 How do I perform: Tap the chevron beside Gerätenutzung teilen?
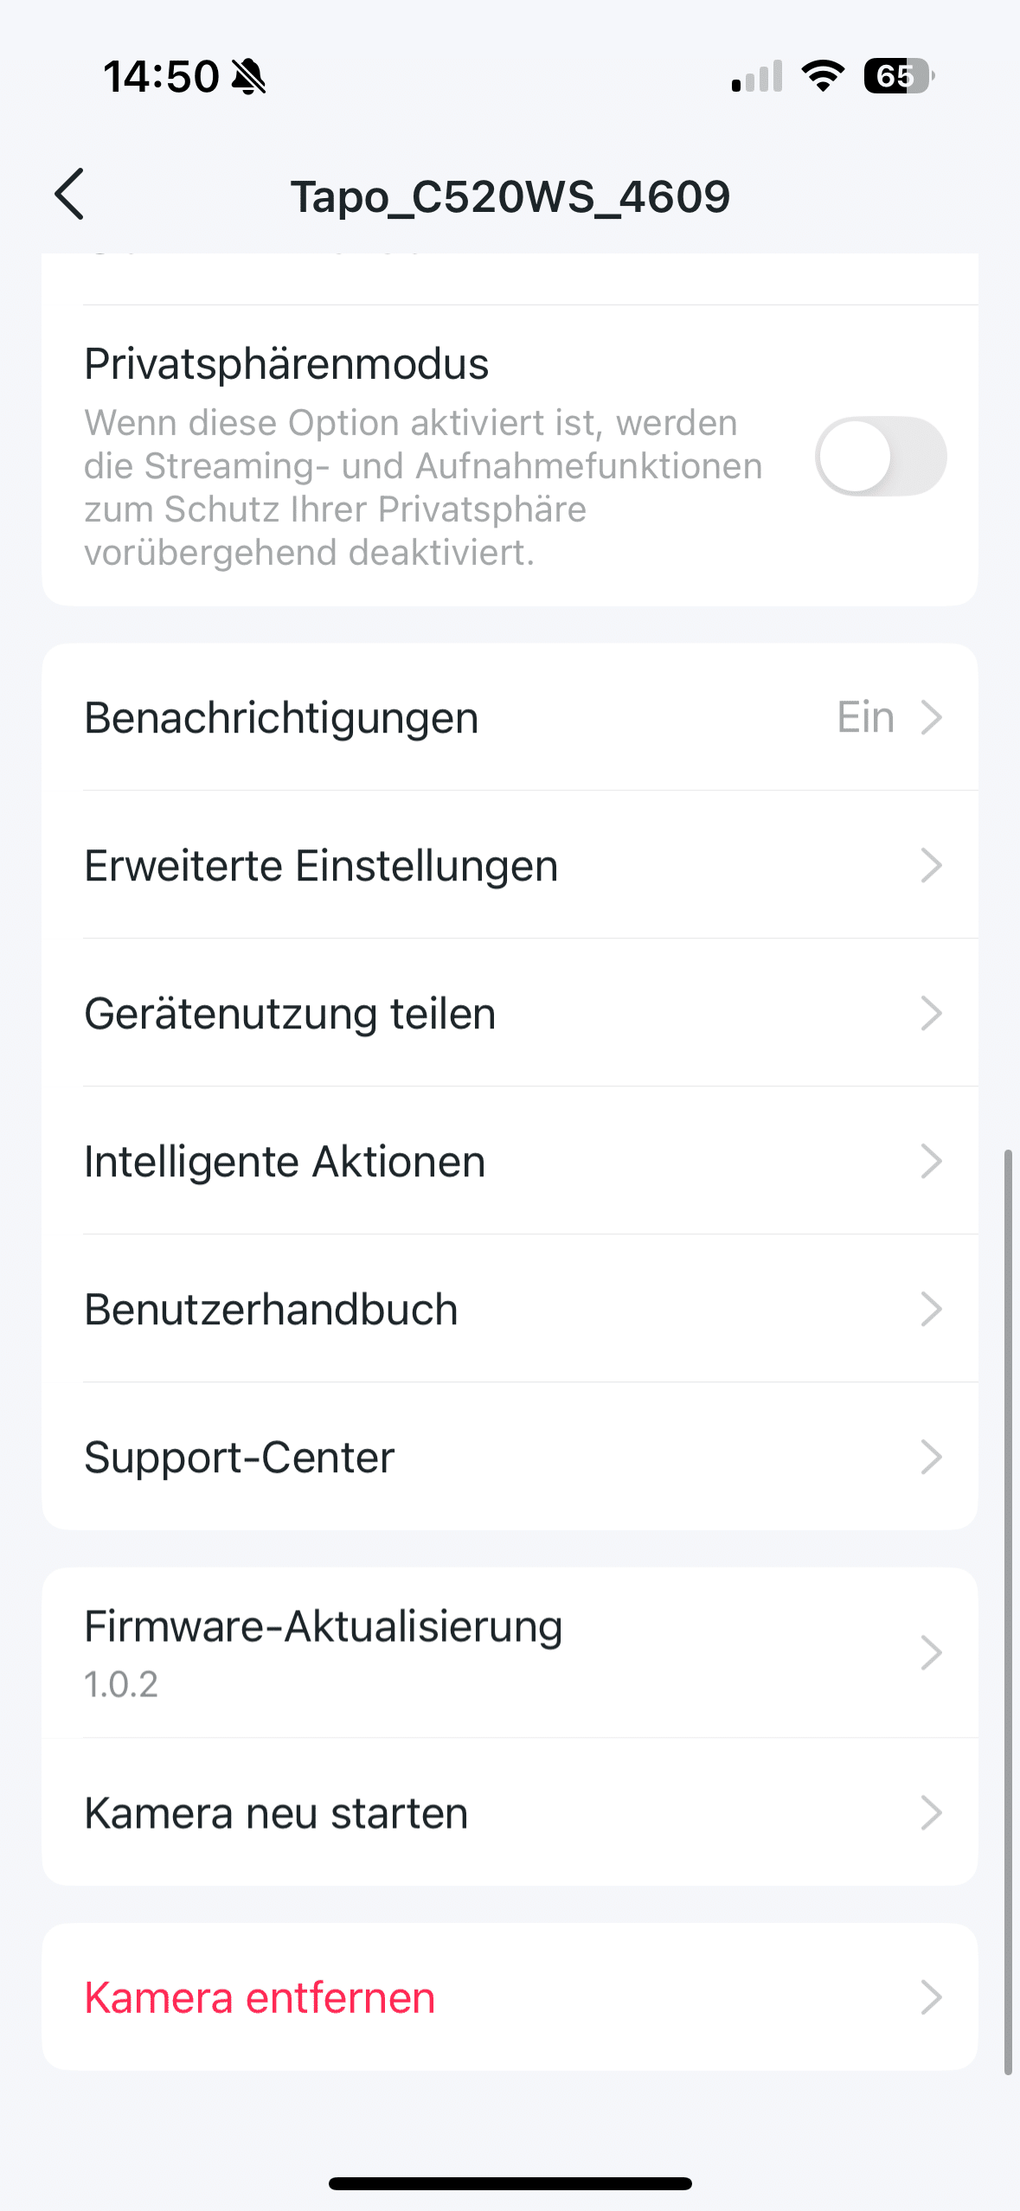(931, 1013)
